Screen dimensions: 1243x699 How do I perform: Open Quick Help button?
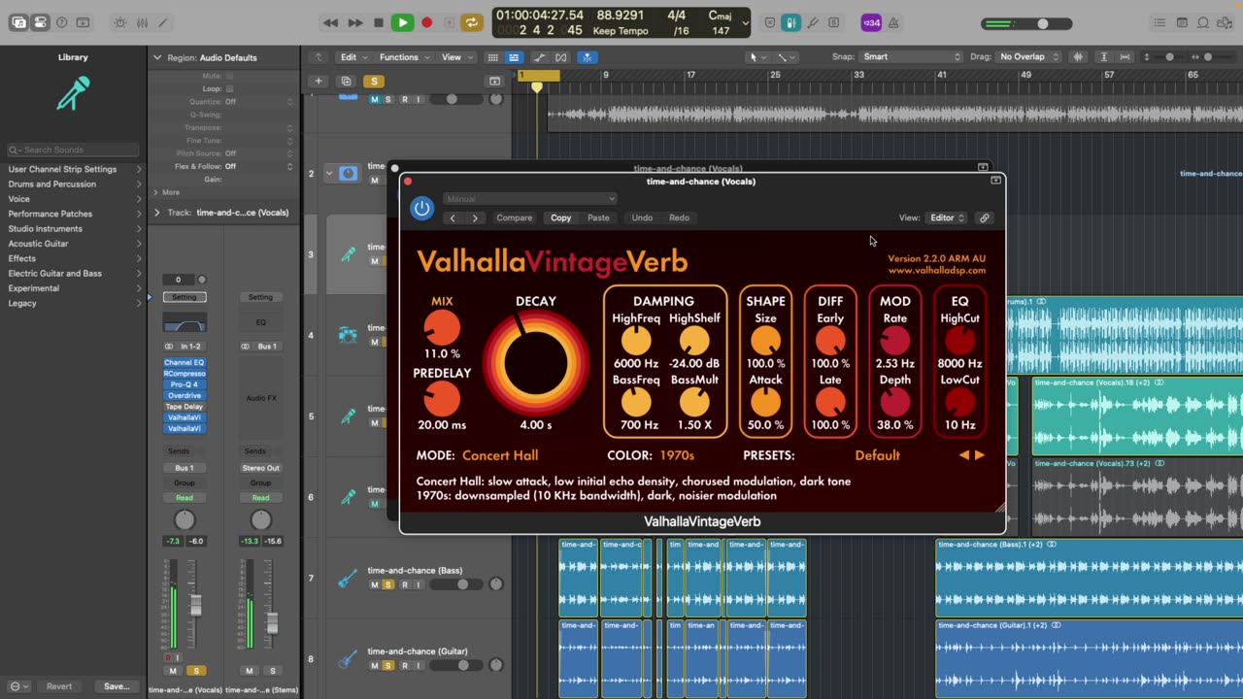click(x=61, y=22)
